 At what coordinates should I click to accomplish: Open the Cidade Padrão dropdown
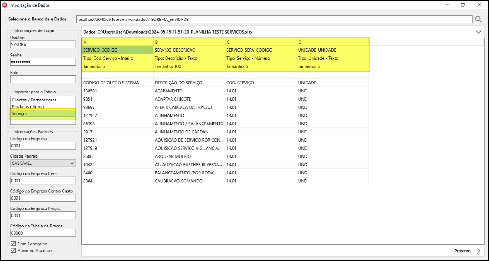point(43,163)
